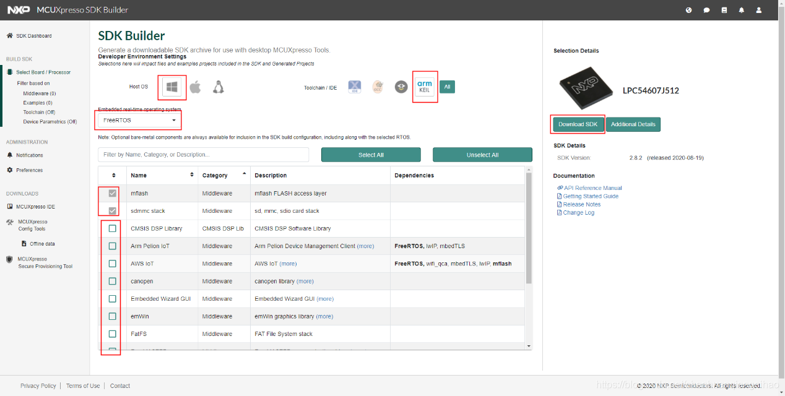Open Offline data in sidebar
The height and width of the screenshot is (396, 785).
pyautogui.click(x=38, y=244)
